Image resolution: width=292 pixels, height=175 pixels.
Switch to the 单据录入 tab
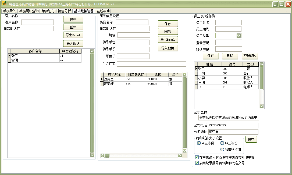[9, 11]
